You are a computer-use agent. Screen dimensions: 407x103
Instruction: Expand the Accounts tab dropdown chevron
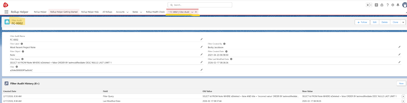coord(127,12)
